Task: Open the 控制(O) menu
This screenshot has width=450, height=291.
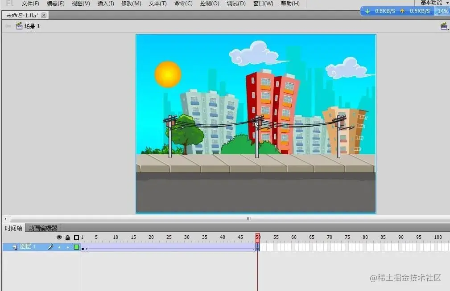Action: click(210, 4)
